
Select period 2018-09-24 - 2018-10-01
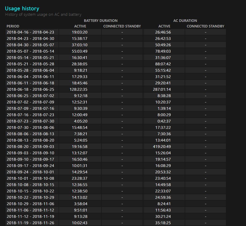point(31,172)
